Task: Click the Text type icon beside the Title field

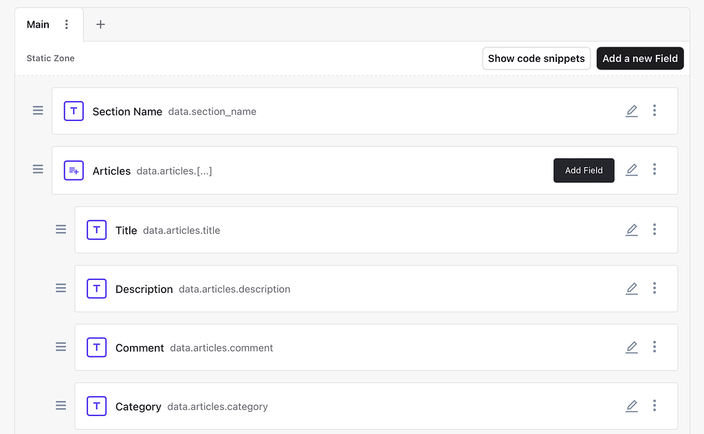Action: 96,230
